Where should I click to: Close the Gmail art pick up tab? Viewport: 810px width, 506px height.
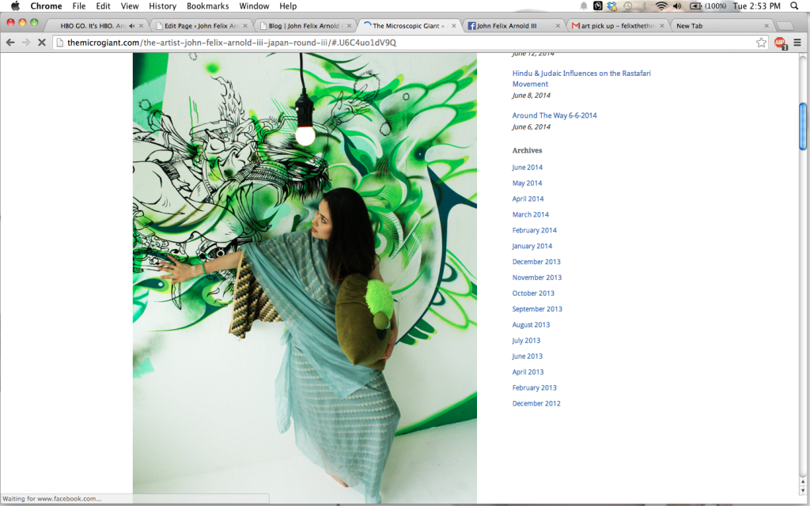[662, 26]
